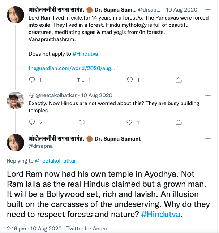This screenshot has height=233, width=219.
Task: Open more options on main tweet
Action: pos(208,139)
